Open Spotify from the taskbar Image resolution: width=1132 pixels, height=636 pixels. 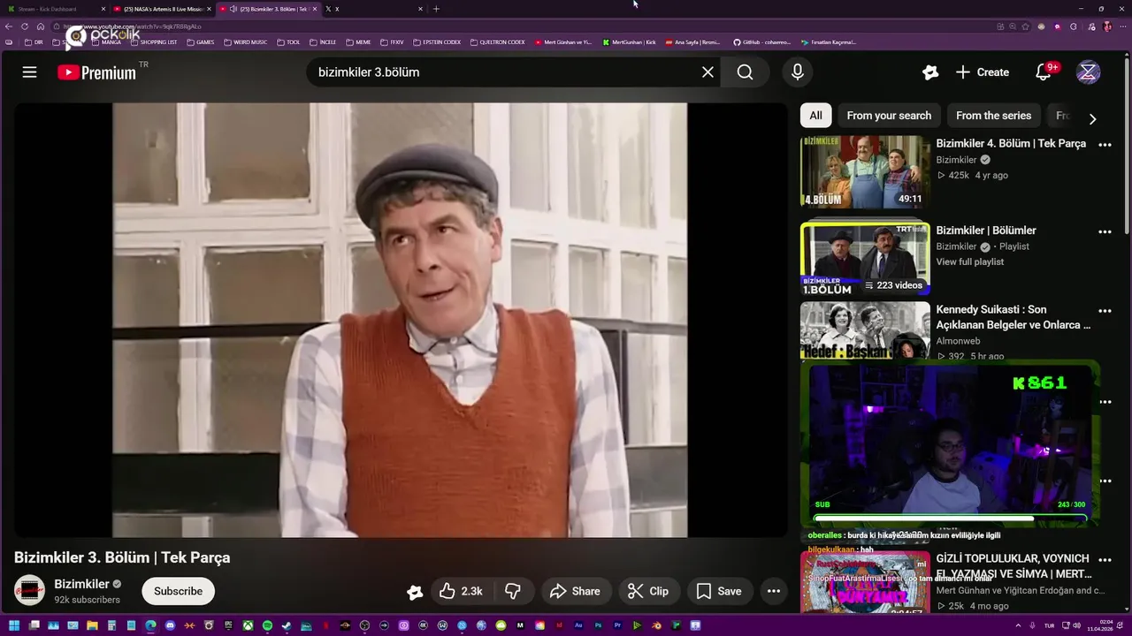[267, 625]
